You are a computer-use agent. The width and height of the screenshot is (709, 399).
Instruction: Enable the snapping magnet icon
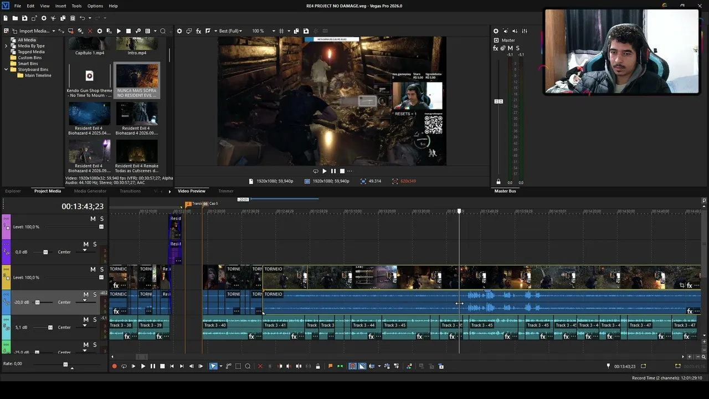352,366
